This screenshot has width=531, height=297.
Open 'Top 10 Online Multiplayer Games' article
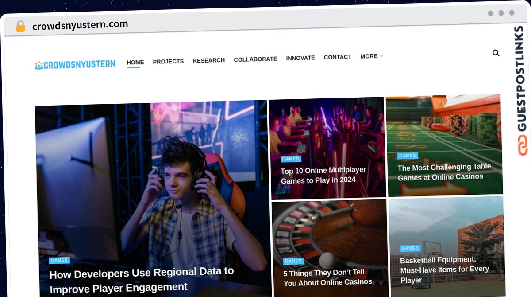tap(323, 175)
